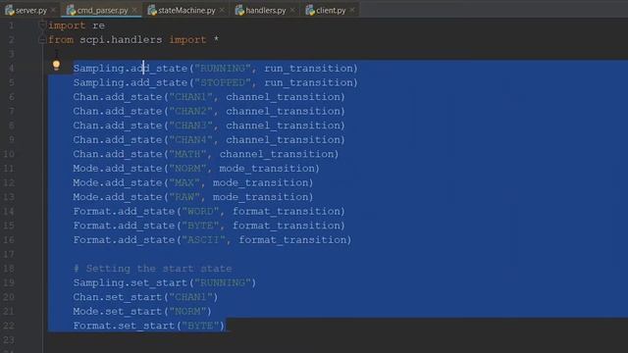The width and height of the screenshot is (628, 353).
Task: Click the Format.add_state "WORD" line
Action: [x=209, y=212]
